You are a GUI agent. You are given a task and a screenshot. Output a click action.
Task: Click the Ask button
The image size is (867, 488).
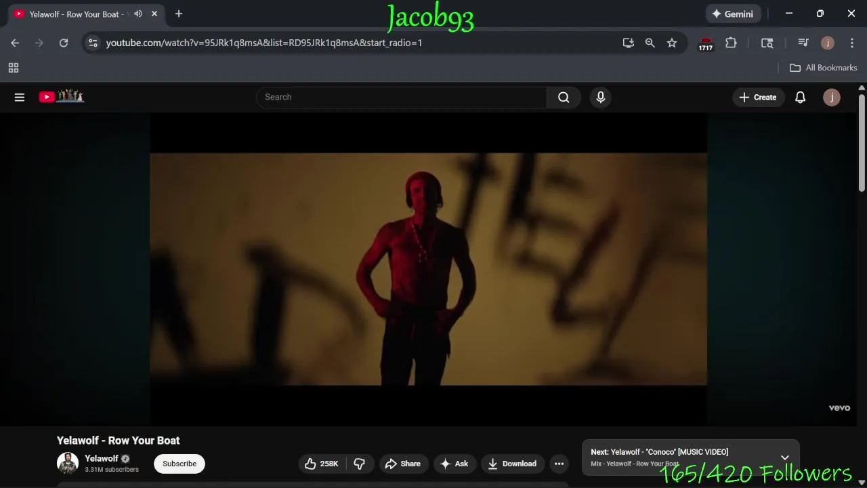pos(454,464)
